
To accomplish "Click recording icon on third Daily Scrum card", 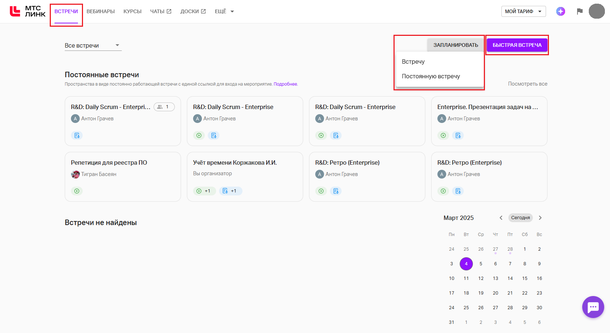I will click(321, 135).
